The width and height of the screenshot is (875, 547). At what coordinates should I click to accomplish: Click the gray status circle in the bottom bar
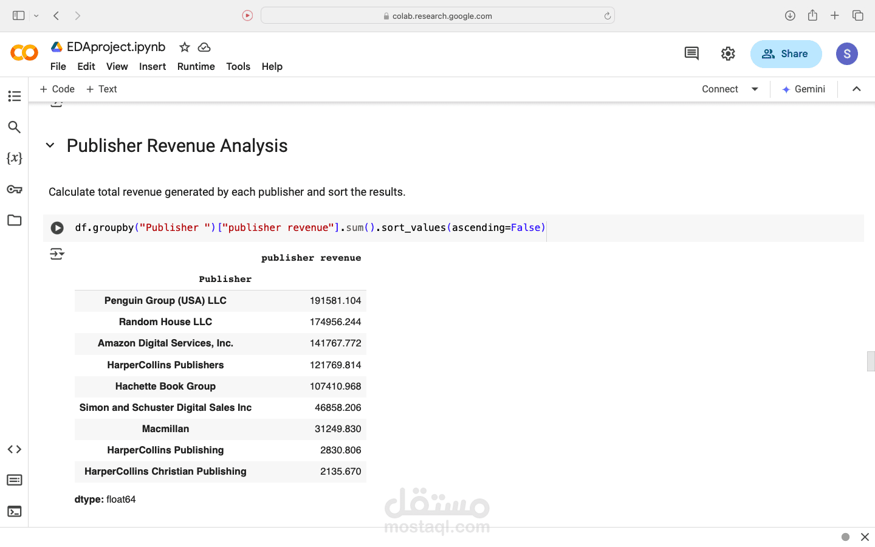(x=845, y=537)
